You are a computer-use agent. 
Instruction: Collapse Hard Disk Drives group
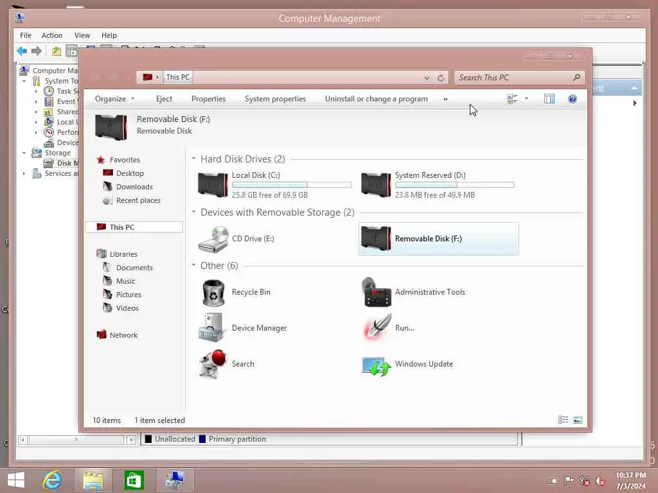tap(193, 159)
